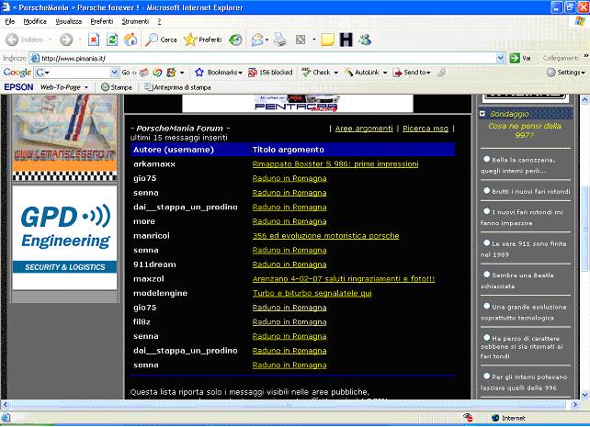Open 356 ed evoluzione motoristica porsche topic
590x427 pixels.
click(x=325, y=236)
